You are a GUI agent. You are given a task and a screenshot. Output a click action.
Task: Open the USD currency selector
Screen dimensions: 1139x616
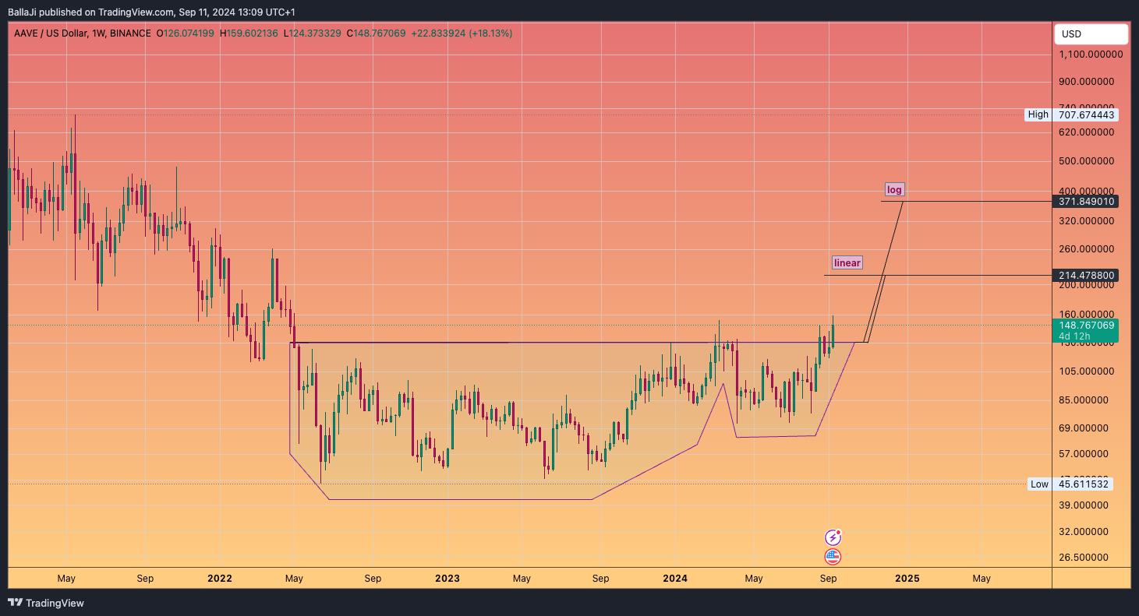[1091, 34]
